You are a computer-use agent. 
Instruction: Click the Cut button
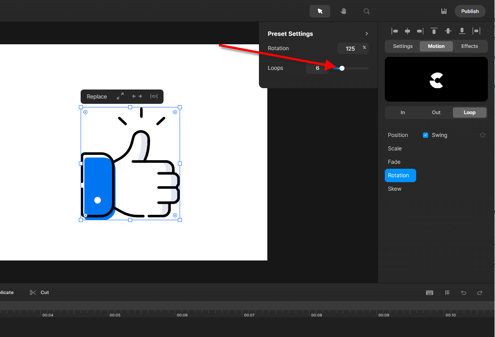tap(39, 293)
